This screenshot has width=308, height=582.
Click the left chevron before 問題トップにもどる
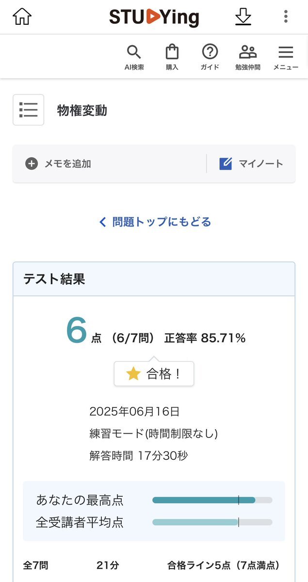102,222
